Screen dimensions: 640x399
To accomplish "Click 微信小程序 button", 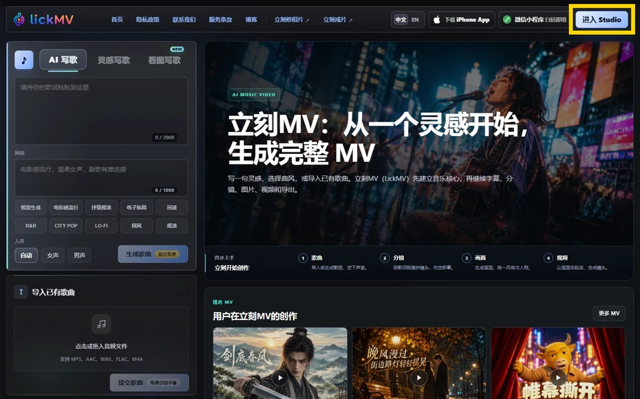I will tap(533, 19).
